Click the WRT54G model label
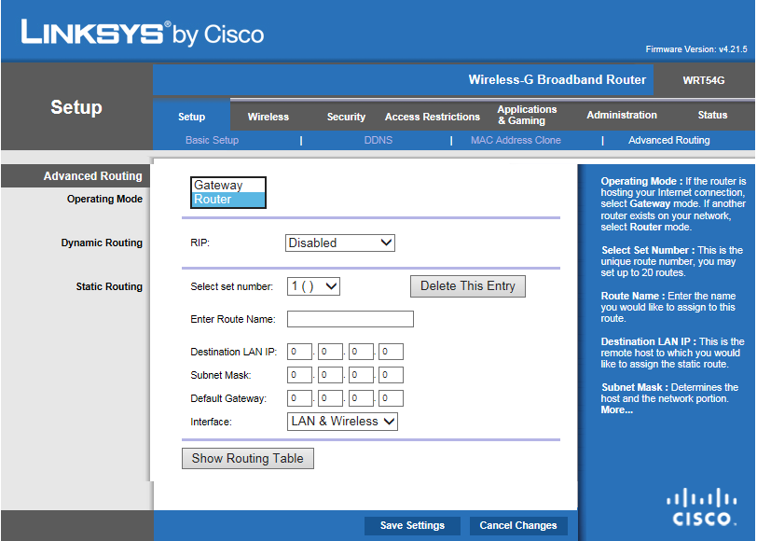The image size is (757, 541). tap(704, 80)
